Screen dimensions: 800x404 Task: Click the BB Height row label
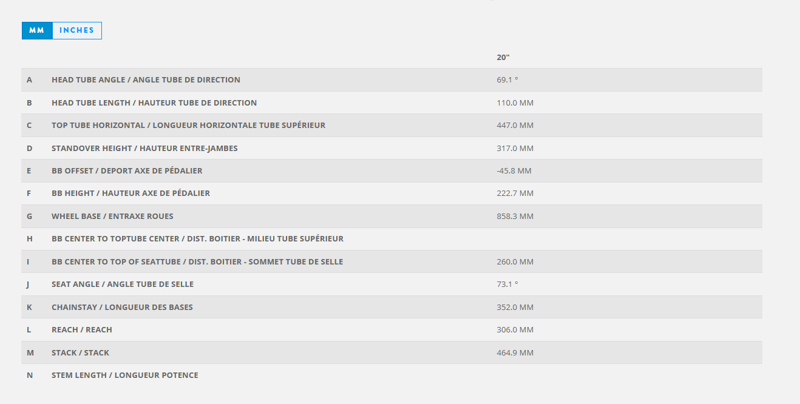pyautogui.click(x=131, y=194)
